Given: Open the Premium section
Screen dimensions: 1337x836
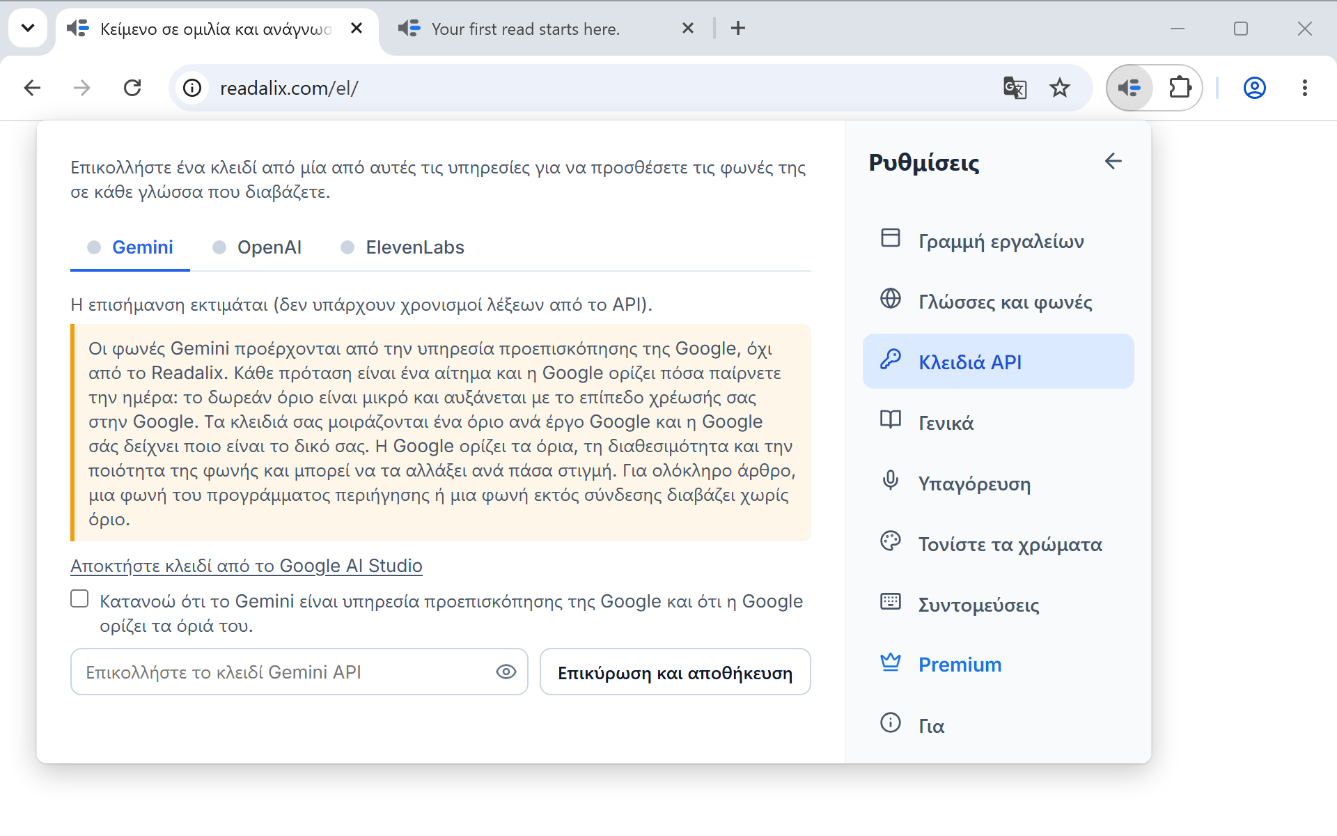Looking at the screenshot, I should tap(998, 664).
